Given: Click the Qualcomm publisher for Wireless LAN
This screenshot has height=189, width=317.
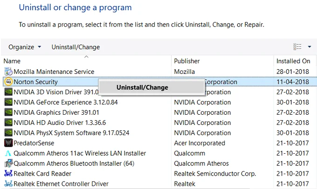Looking at the screenshot, I should 189,153.
